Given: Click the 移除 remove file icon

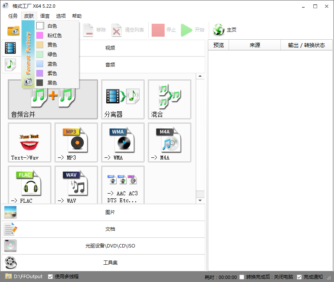Looking at the screenshot, I should tap(88, 30).
